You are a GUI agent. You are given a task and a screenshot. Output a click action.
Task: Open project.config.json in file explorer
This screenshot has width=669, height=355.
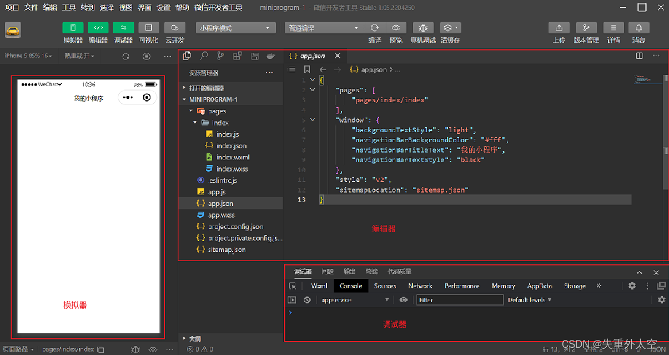coord(235,227)
